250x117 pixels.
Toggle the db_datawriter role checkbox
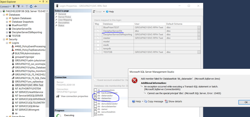(x=96, y=98)
